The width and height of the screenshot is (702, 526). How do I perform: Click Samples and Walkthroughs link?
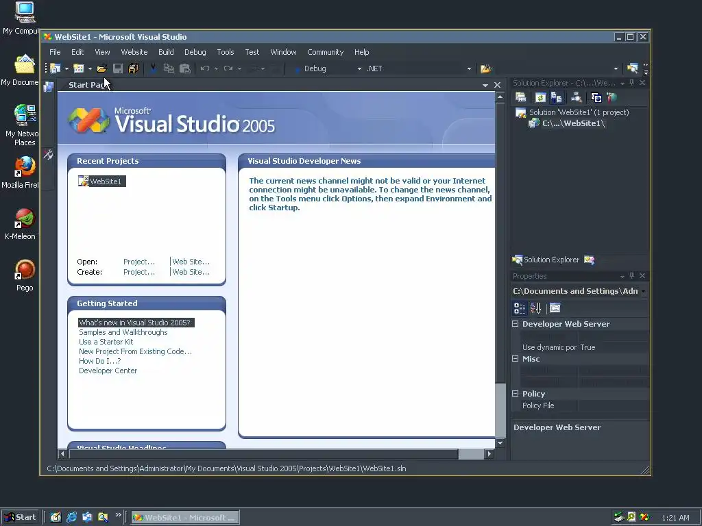coord(123,332)
